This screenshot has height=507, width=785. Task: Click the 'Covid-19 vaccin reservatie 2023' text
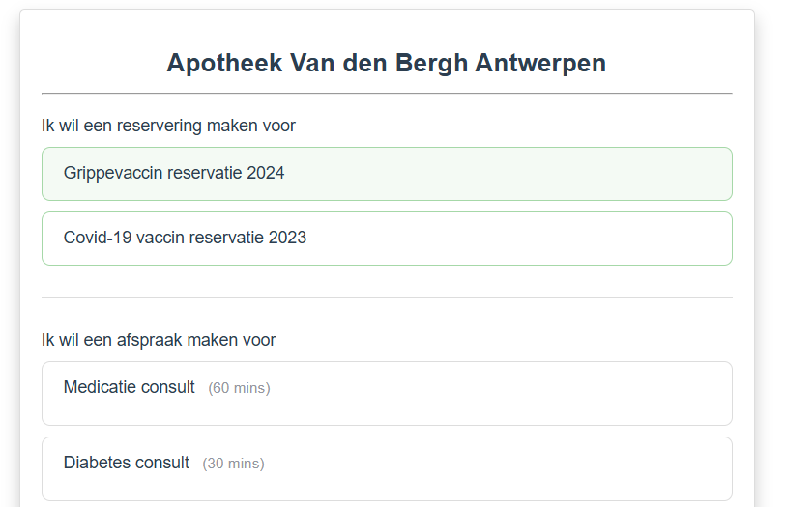pyautogui.click(x=185, y=238)
